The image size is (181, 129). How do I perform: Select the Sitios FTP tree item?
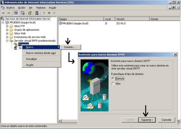pyautogui.click(x=20, y=26)
